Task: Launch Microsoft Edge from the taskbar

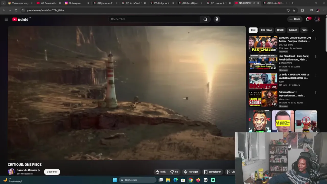Action: tap(176, 180)
